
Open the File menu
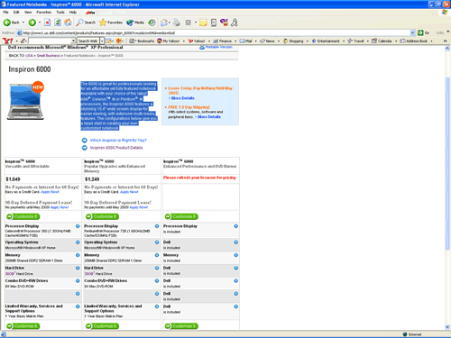(5, 13)
